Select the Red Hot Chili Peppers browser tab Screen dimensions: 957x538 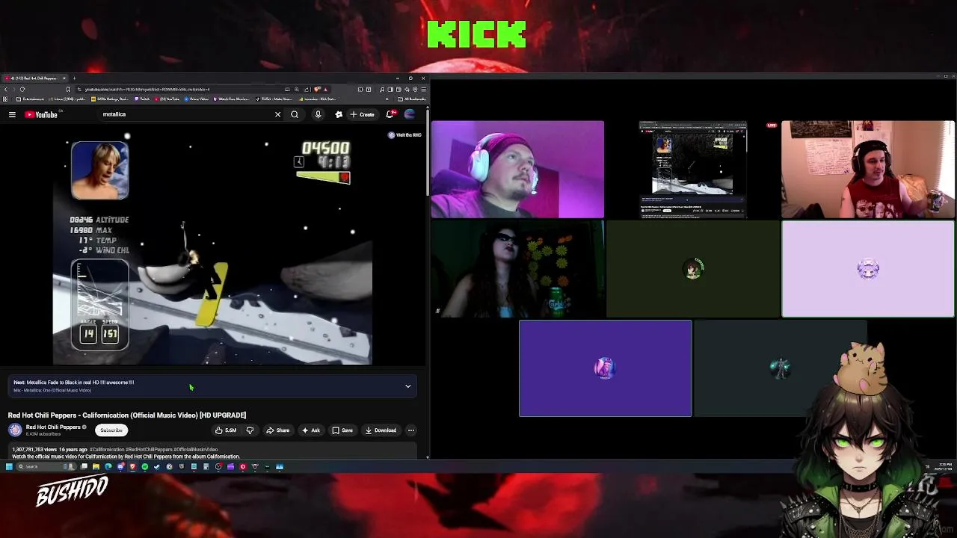(36, 78)
